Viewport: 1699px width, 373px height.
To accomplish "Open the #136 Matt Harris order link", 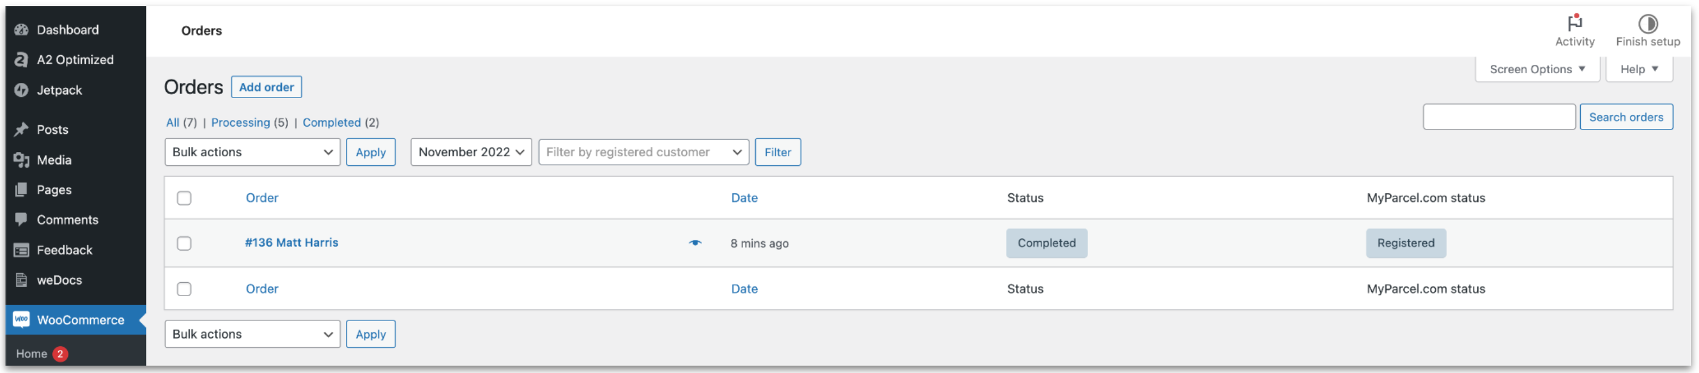I will (291, 243).
